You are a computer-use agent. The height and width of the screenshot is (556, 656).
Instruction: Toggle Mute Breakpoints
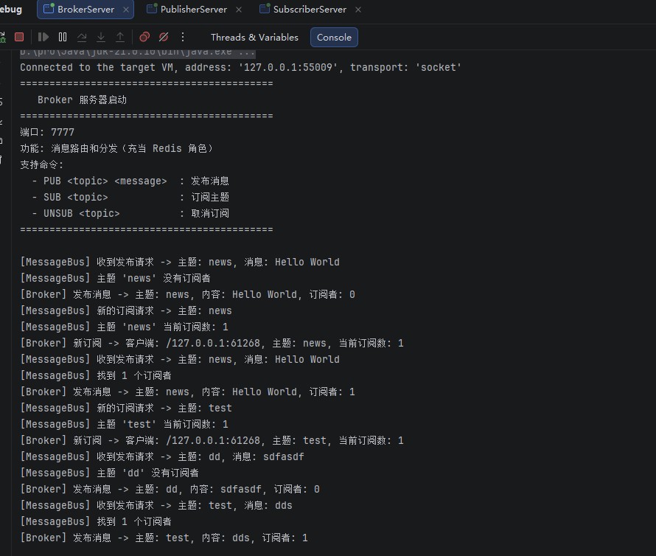tap(164, 38)
